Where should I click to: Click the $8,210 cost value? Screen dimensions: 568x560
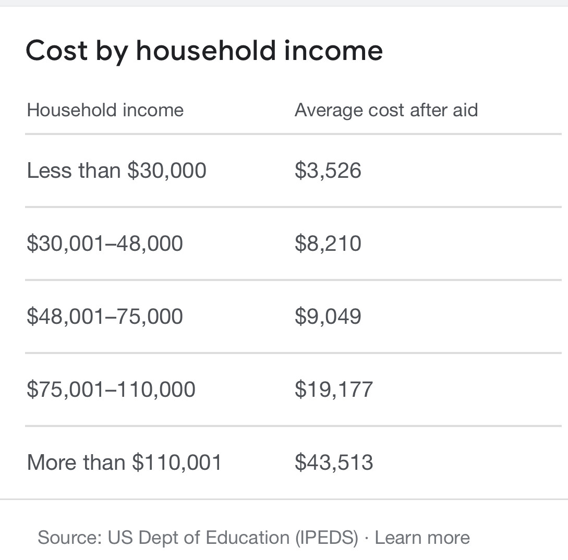(x=328, y=243)
